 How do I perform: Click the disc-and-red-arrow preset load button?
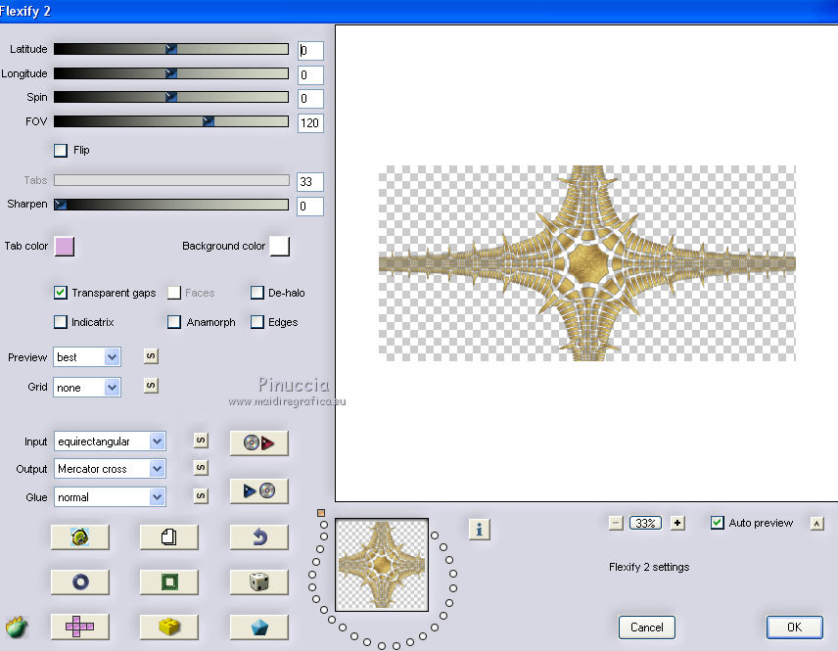[259, 443]
